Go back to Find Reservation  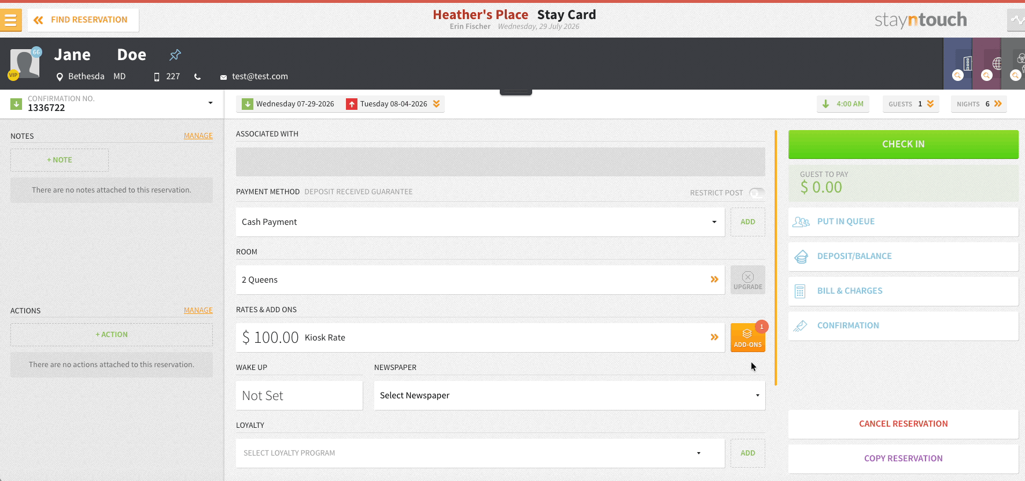[83, 20]
